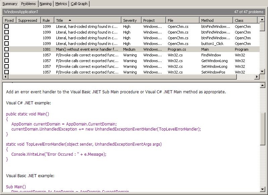Open the Metrics tab
The width and height of the screenshot is (268, 195).
tap(61, 4)
